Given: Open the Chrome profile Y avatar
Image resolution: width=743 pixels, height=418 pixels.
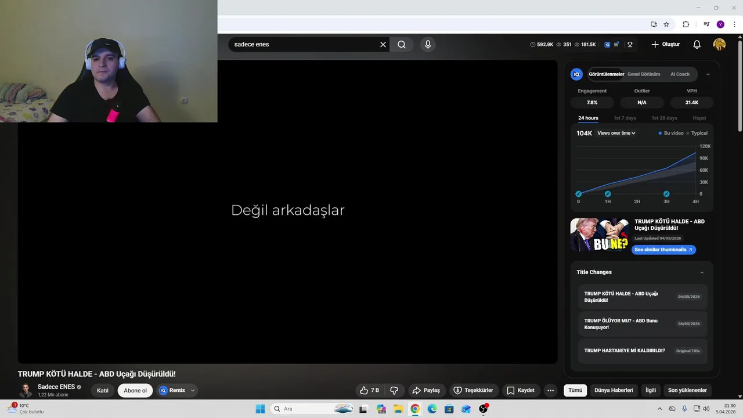Looking at the screenshot, I should click(x=720, y=24).
